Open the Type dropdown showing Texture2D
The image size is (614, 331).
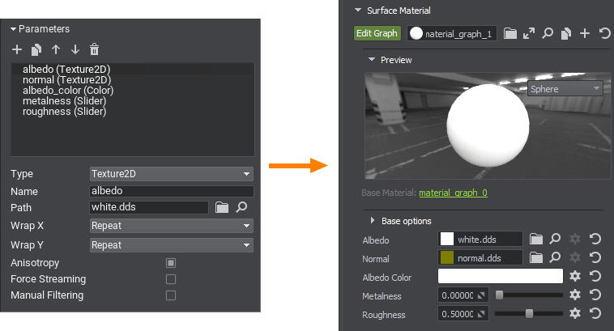tap(171, 174)
